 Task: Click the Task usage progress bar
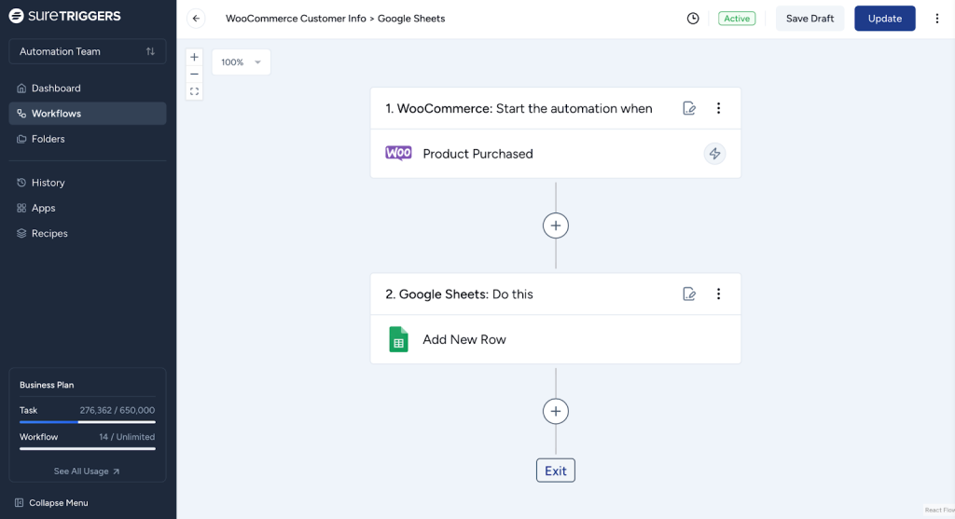tap(88, 422)
